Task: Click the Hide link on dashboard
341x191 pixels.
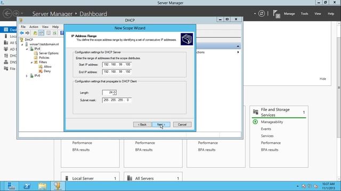Action: [x=323, y=79]
